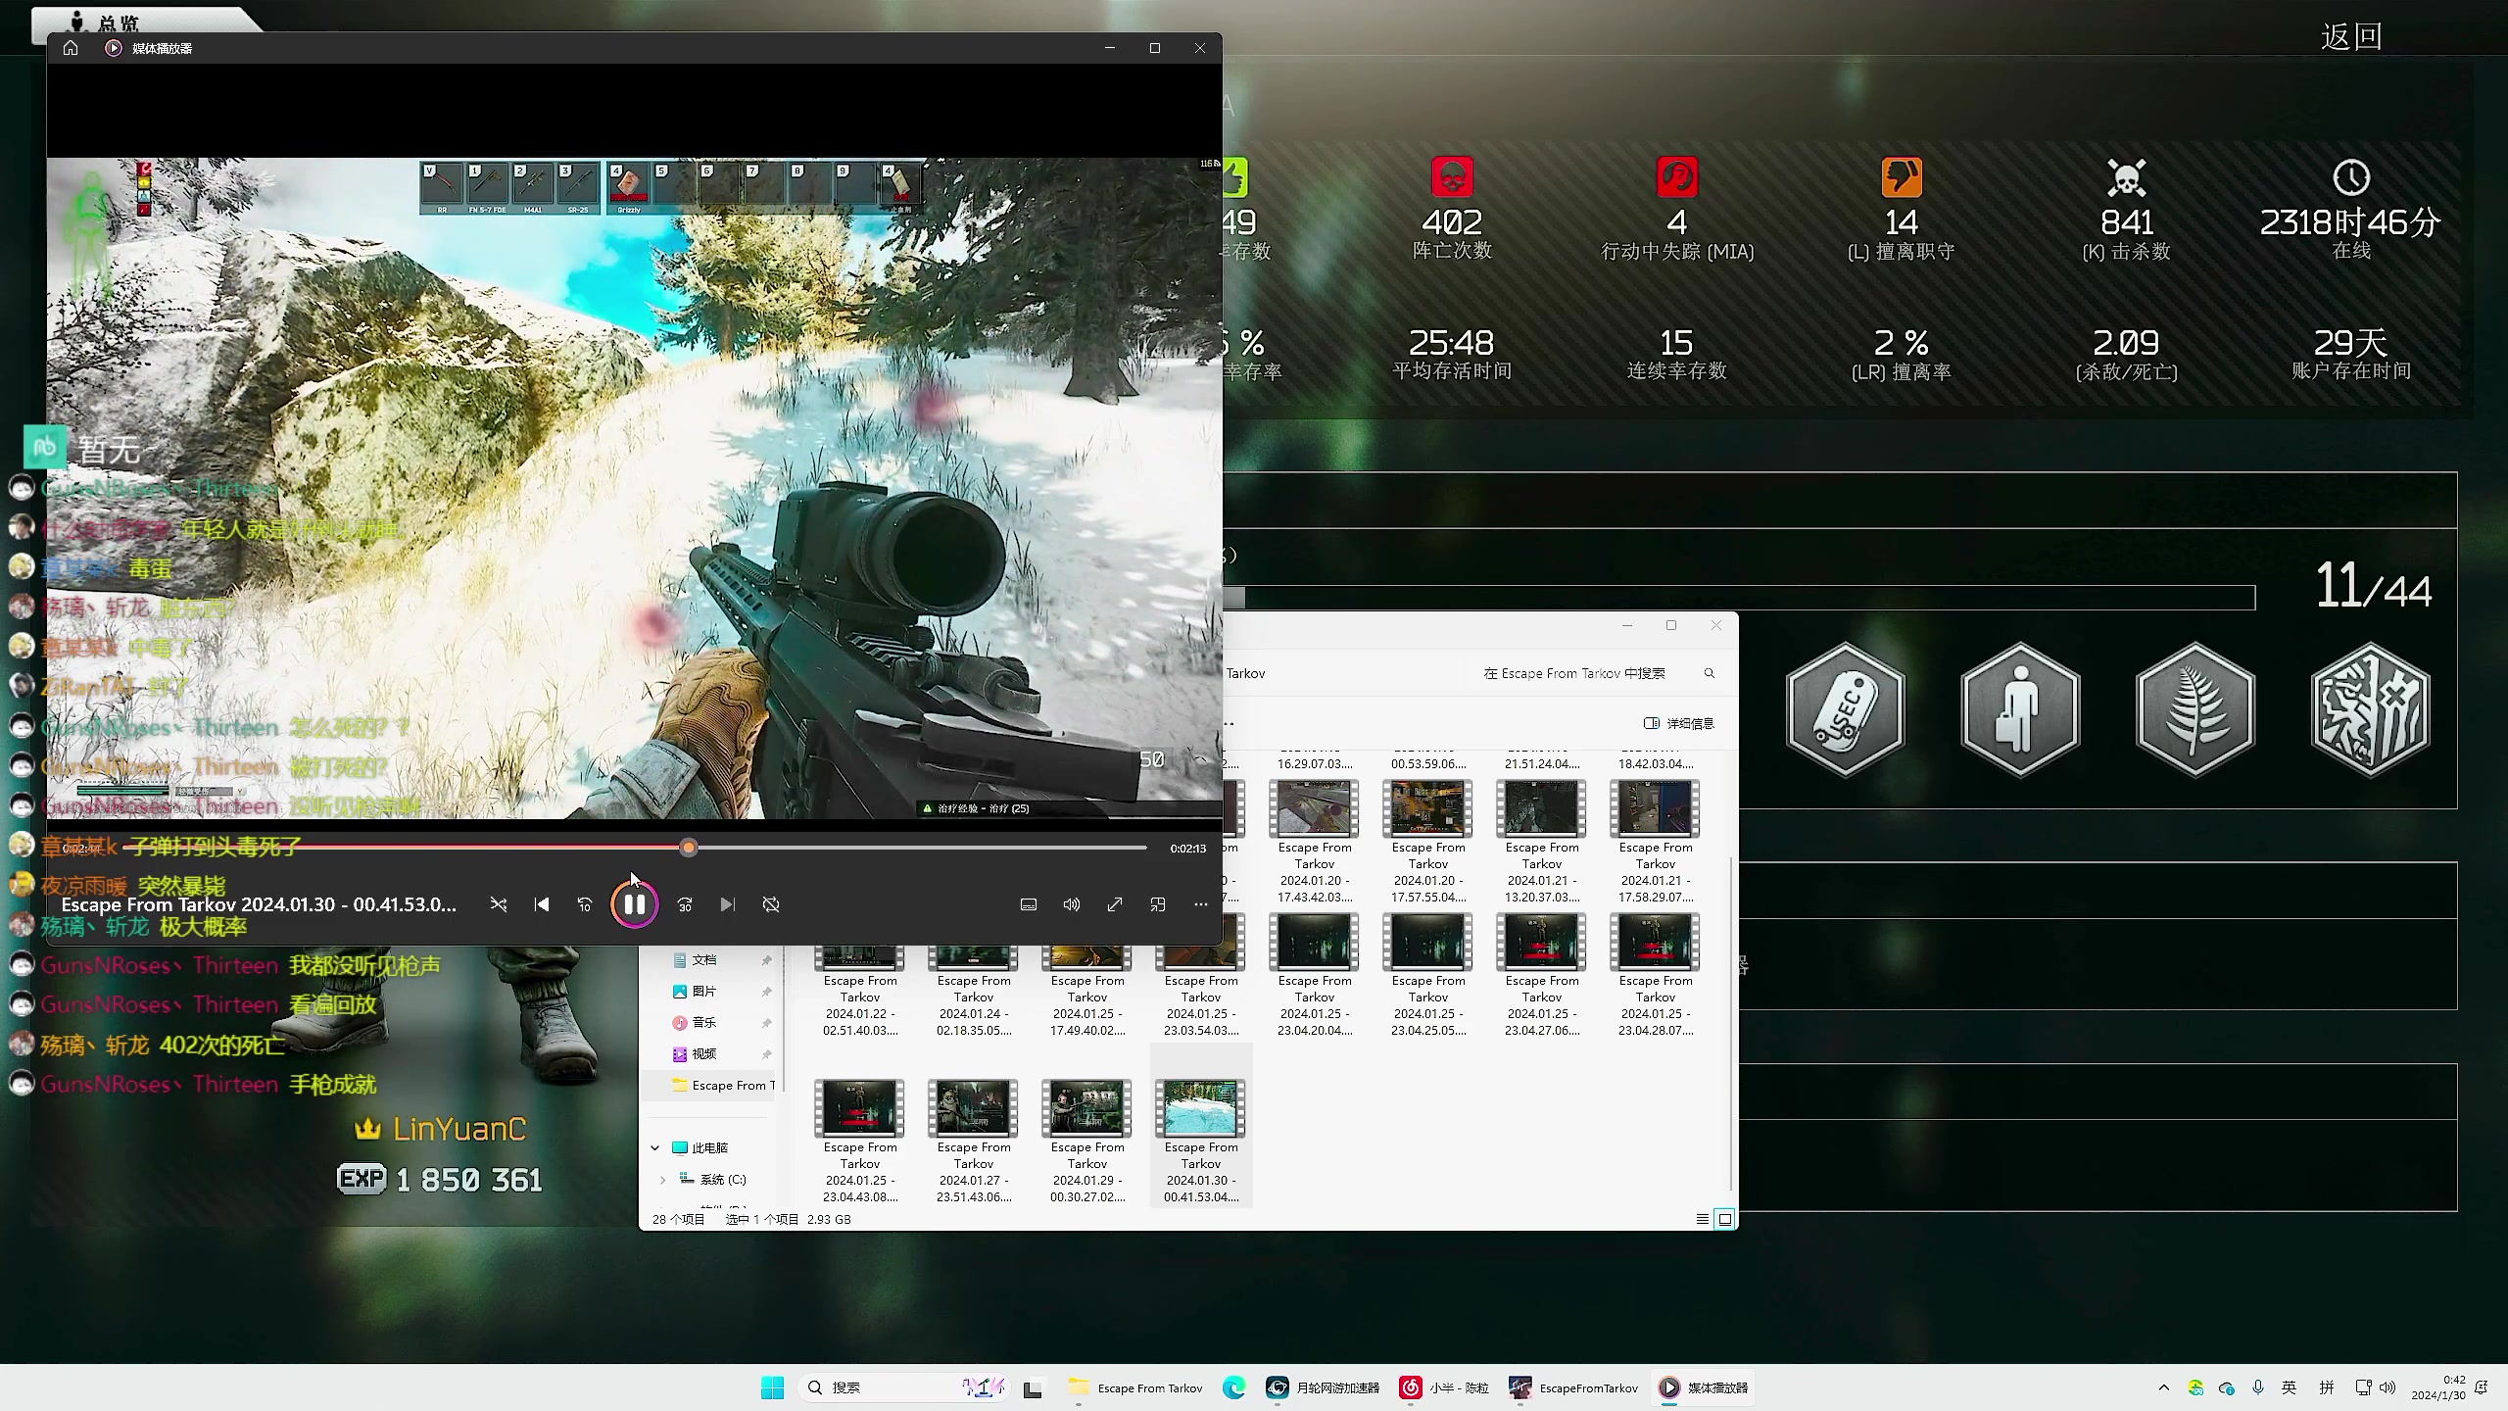
Task: Switch to 媒体播放器 on taskbar
Action: click(1703, 1387)
